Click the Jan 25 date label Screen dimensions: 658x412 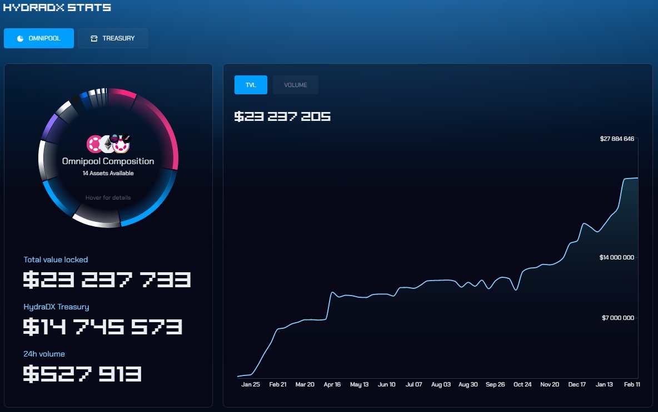click(251, 384)
